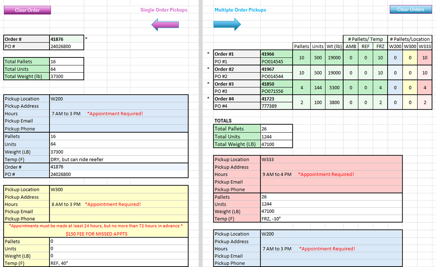This screenshot has width=436, height=267.
Task: Select Order #3 weight cell 5300
Action: [334, 88]
